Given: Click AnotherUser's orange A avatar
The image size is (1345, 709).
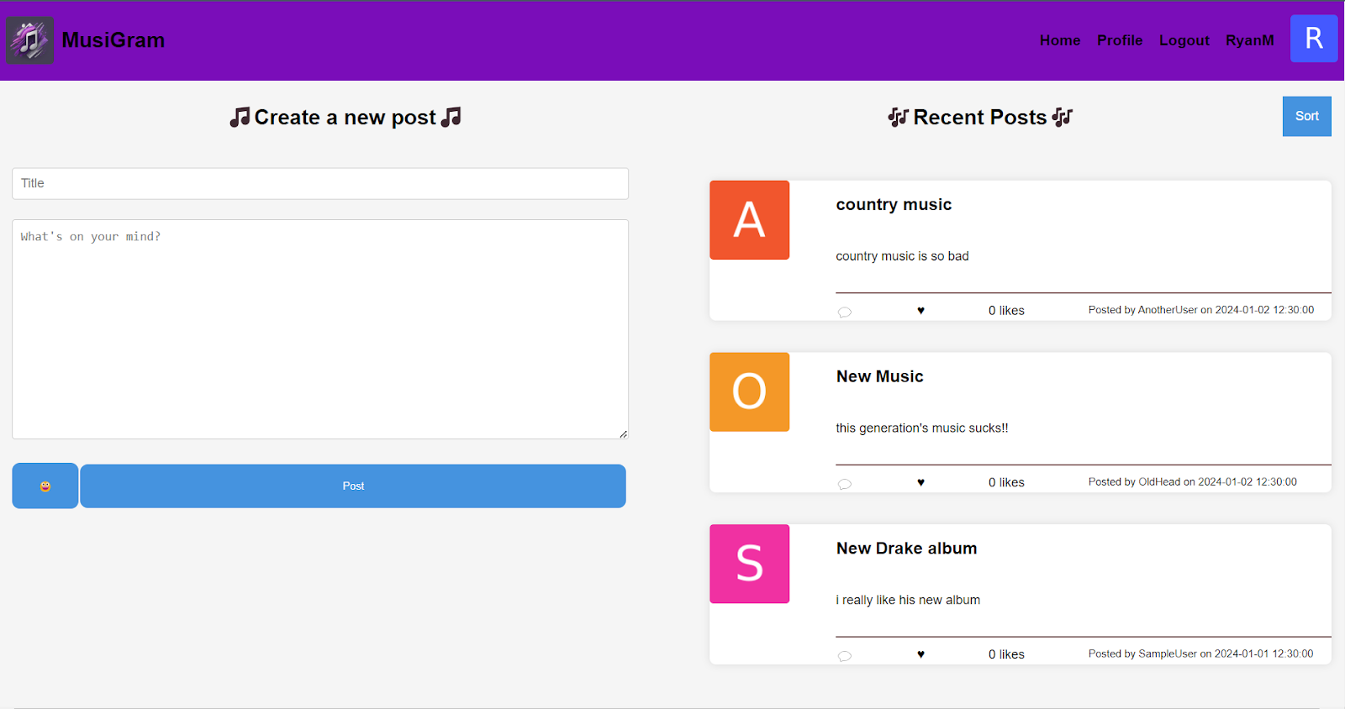Looking at the screenshot, I should click(749, 220).
